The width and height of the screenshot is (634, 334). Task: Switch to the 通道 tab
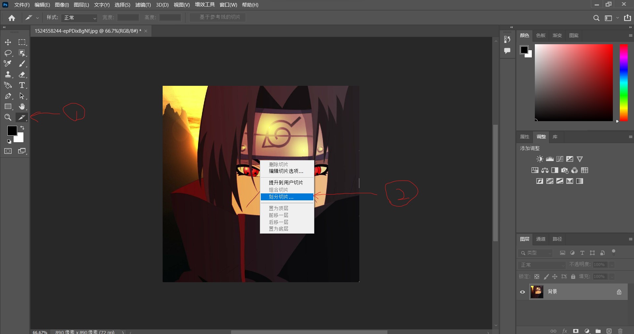[x=541, y=239]
